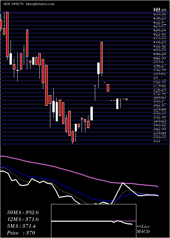Click the 376.29 price axis label
Screen dimensions: 170x238
(159, 89)
